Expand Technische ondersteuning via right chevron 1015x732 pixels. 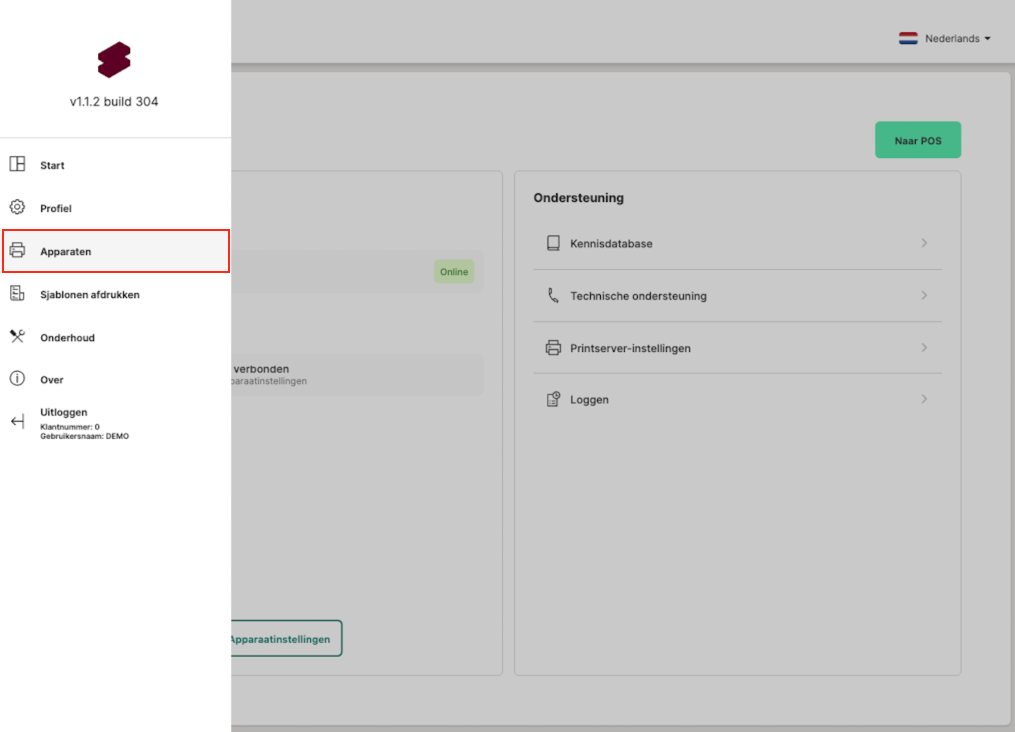(x=924, y=296)
